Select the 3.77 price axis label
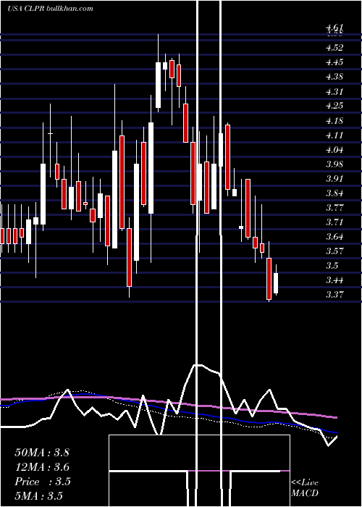Image resolution: width=362 pixels, height=507 pixels. [334, 208]
